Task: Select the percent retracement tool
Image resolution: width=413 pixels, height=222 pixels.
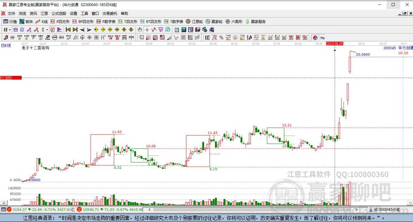Action: (221, 37)
